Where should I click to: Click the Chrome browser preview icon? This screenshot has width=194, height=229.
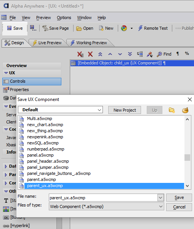point(124,28)
